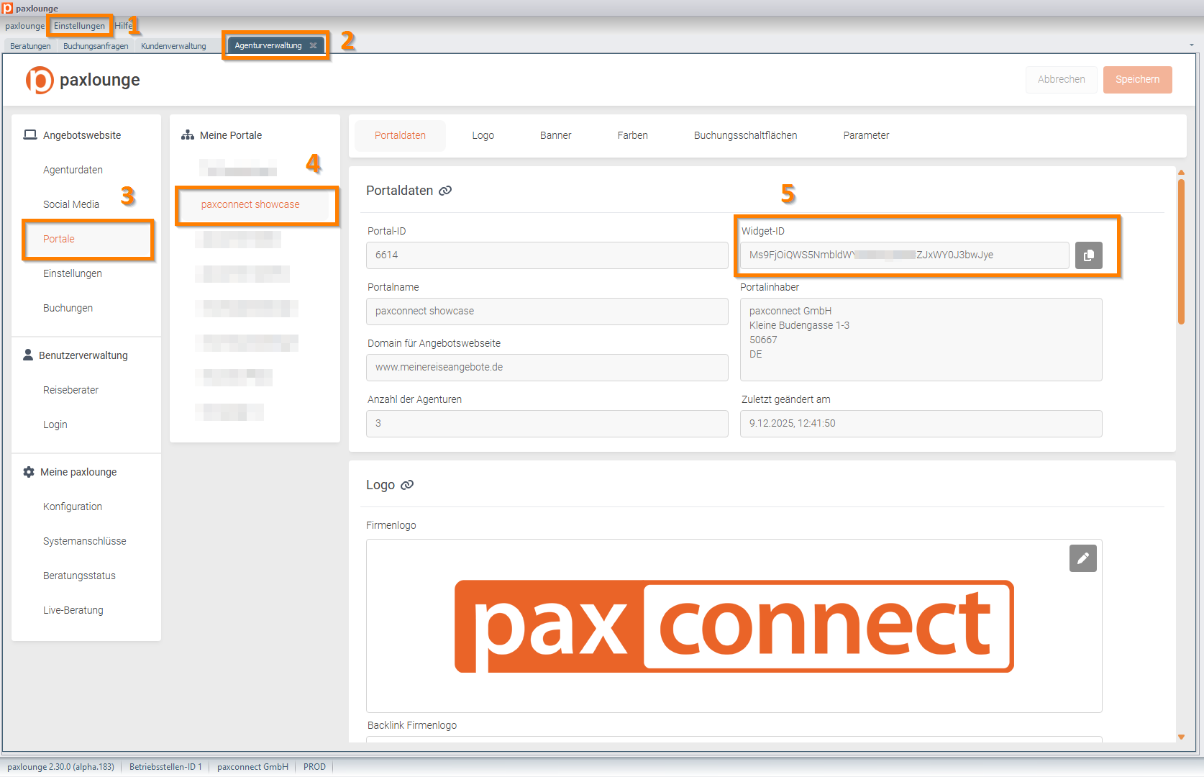Click the paxlounge title bar app icon
Image resolution: width=1204 pixels, height=777 pixels.
coord(7,8)
